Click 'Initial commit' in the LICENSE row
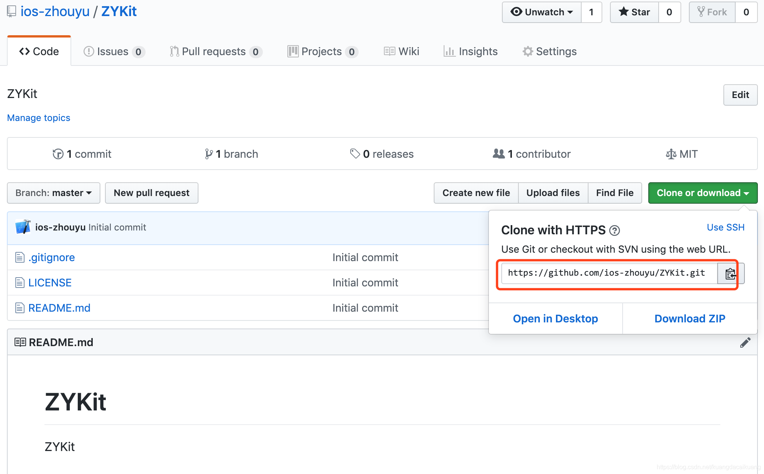This screenshot has width=764, height=474. coord(366,283)
